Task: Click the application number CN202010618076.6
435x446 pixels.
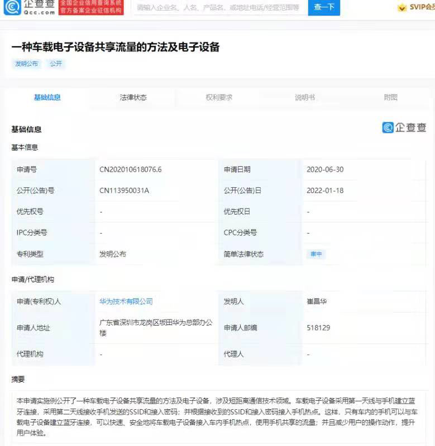Action: [x=131, y=169]
